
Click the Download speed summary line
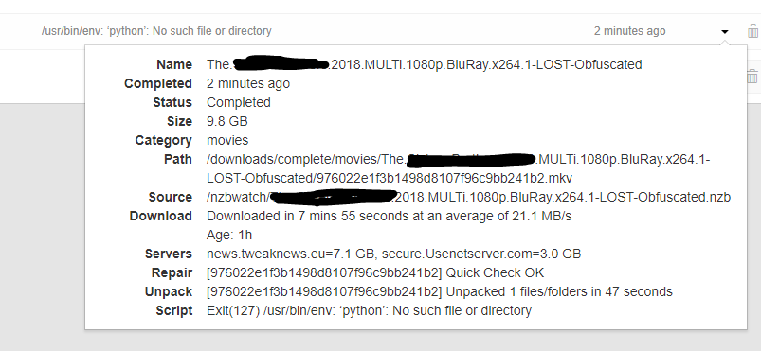pyautogui.click(x=389, y=216)
